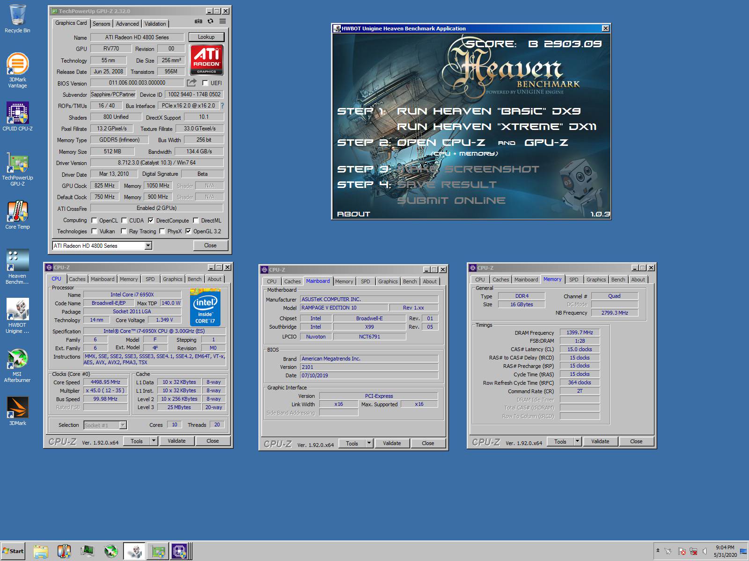Viewport: 749px width, 561px height.
Task: Open Socket #1 selection dropdown
Action: 123,425
